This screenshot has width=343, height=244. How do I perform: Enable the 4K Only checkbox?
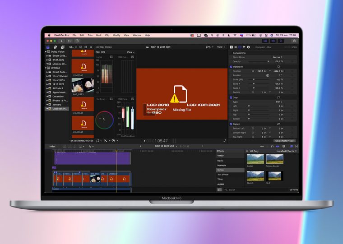[247, 151]
